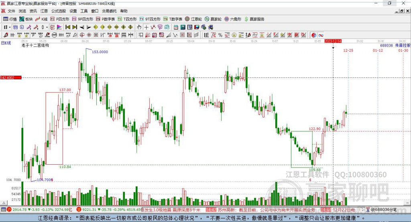Open the 江恩 menu
This screenshot has height=222, width=411.
[44, 11]
